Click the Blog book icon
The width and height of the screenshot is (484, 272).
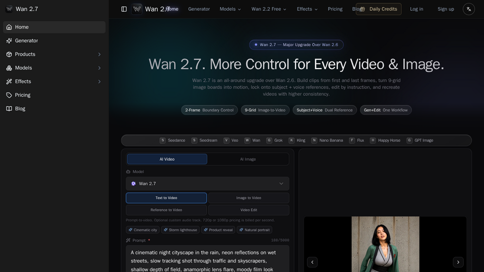point(9,109)
